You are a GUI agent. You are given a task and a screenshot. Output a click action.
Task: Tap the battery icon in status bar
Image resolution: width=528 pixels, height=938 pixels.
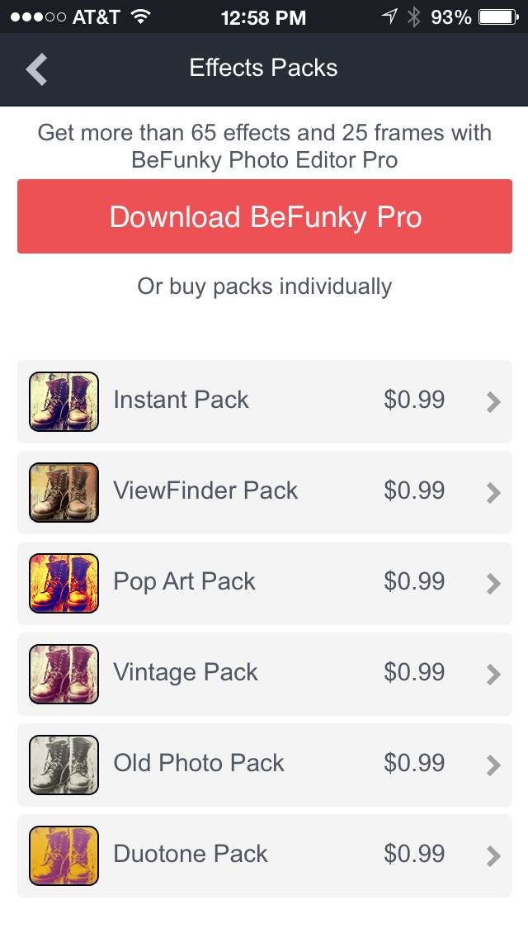coord(497,17)
